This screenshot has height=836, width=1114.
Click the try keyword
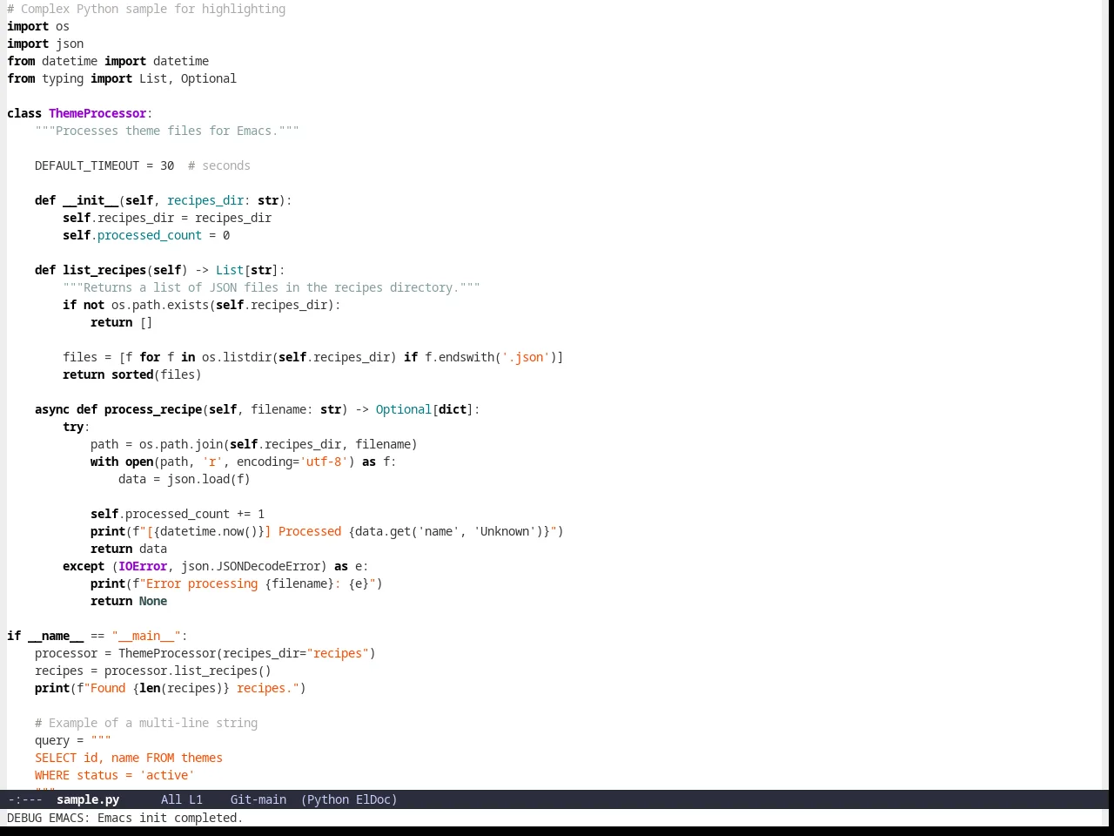[x=73, y=427]
